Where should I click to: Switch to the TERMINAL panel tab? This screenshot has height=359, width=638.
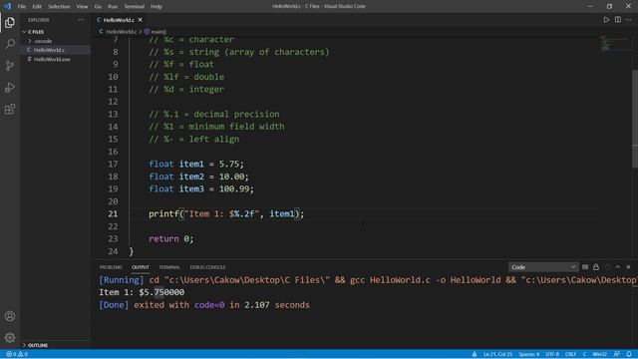coord(169,267)
